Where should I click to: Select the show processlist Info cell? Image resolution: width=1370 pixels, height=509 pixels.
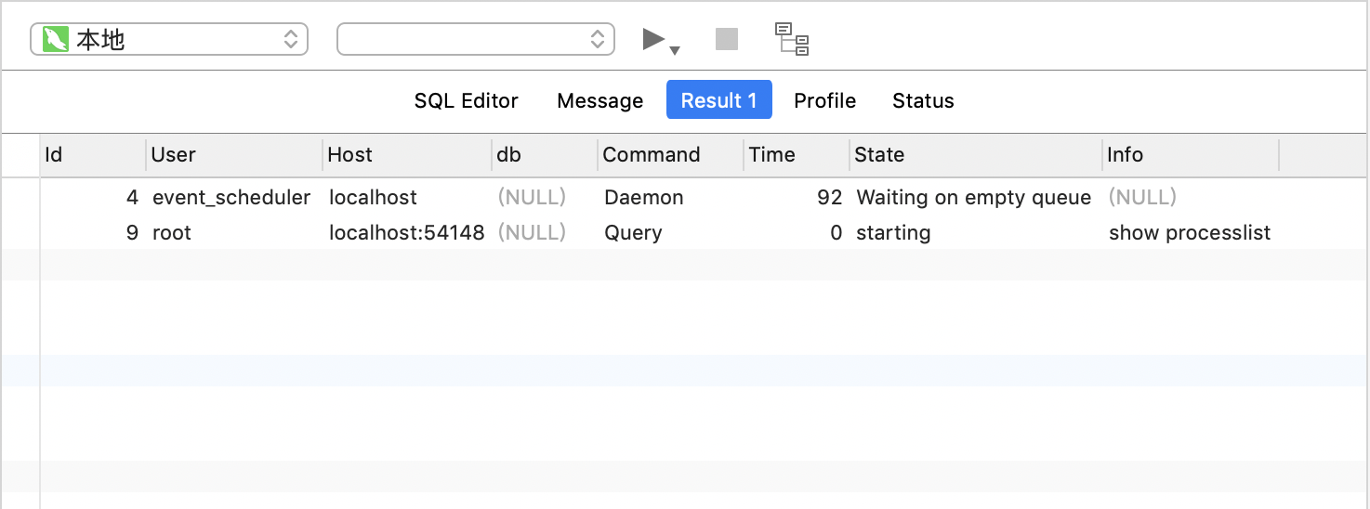pos(1190,233)
